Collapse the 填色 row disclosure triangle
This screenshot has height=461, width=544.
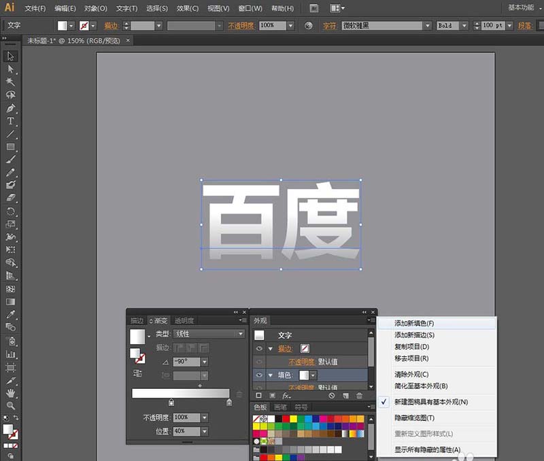click(x=271, y=375)
